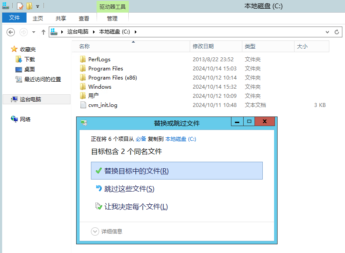The image size is (345, 253).
Task: Open the address bar history dropdown
Action: (327, 32)
